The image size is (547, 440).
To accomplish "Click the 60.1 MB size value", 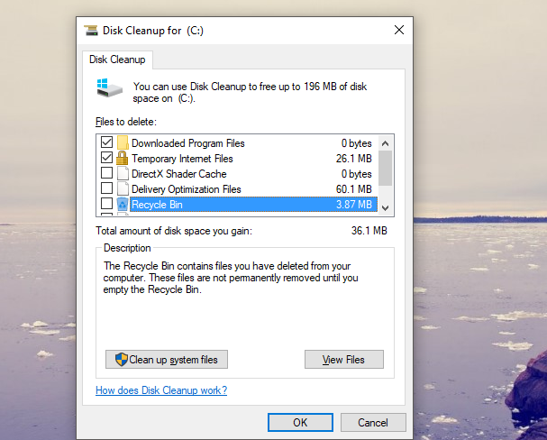I will (354, 189).
